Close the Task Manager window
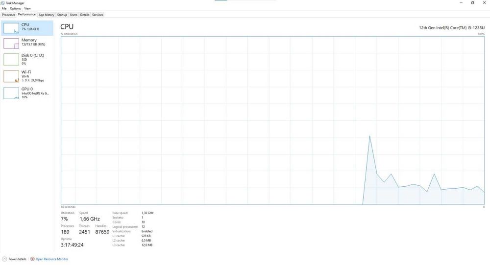The width and height of the screenshot is (490, 265). pyautogui.click(x=484, y=3)
